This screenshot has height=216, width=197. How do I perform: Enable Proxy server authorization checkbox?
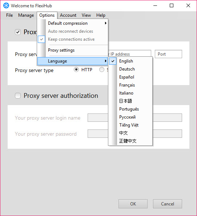pos(18,96)
